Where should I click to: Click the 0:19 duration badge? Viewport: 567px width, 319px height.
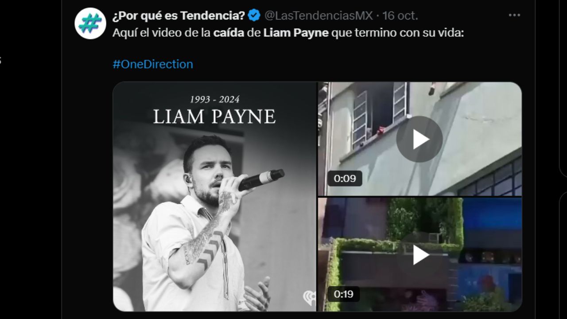(343, 294)
